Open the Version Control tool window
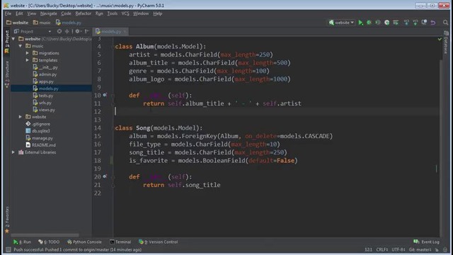453x255 pixels. pos(158,242)
